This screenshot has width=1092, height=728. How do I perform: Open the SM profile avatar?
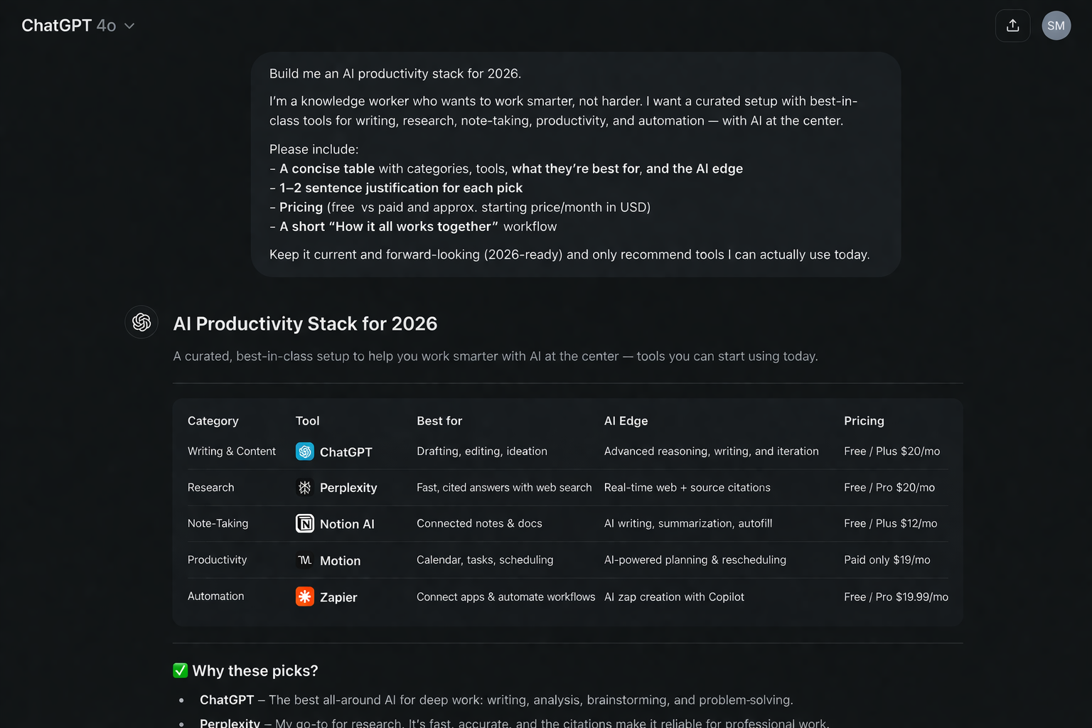pyautogui.click(x=1056, y=26)
